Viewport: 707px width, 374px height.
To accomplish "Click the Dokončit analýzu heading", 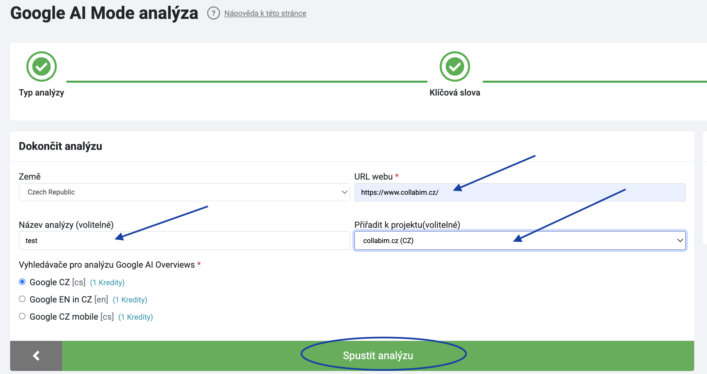I will [x=60, y=146].
